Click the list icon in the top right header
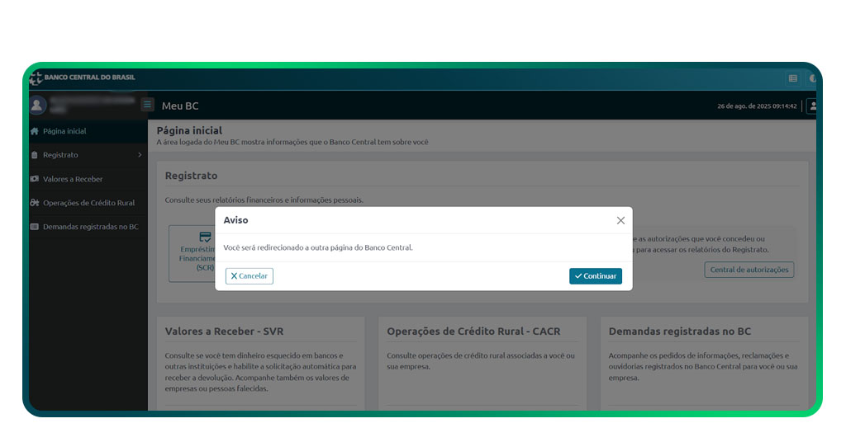 (x=792, y=78)
